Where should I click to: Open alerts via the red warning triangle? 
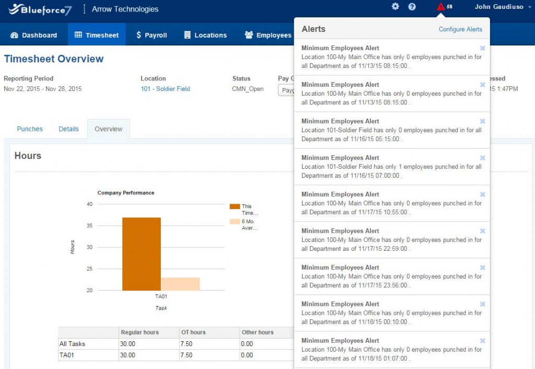tap(442, 7)
